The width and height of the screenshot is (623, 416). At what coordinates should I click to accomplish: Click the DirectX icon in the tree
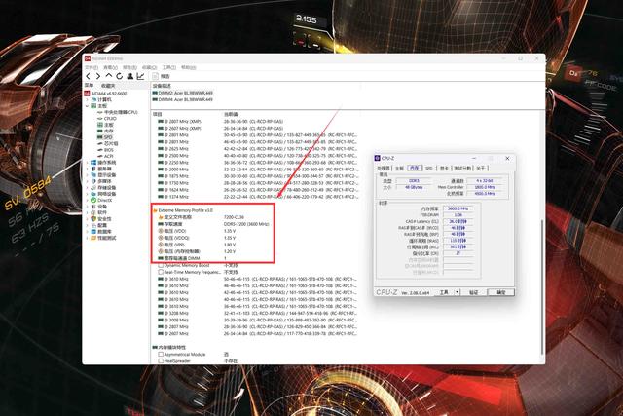[x=93, y=200]
